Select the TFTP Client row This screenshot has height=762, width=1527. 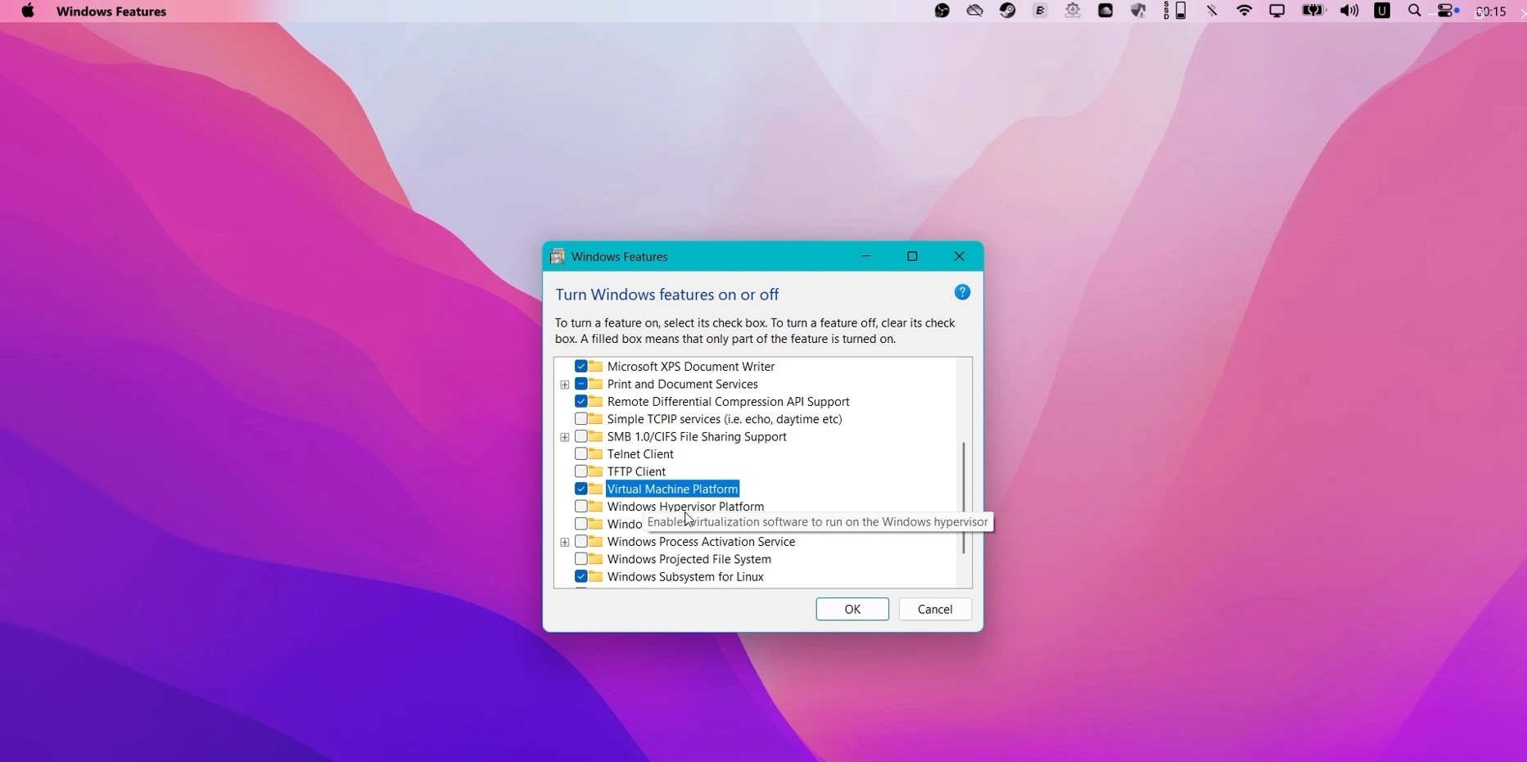click(636, 471)
